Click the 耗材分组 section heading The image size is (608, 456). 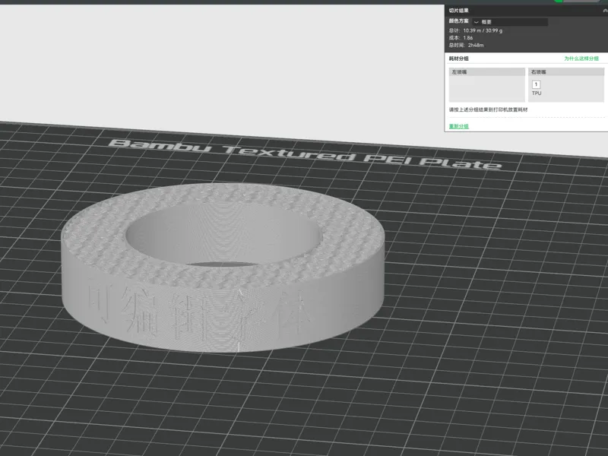tap(459, 59)
